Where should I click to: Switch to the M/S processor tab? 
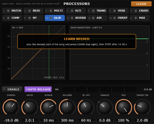tap(76, 11)
